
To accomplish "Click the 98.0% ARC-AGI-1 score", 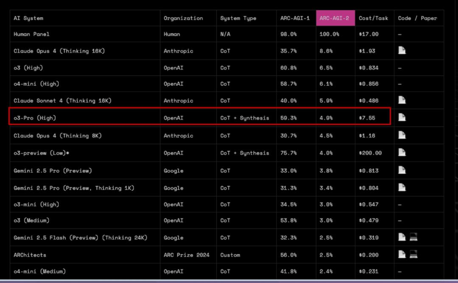I will [x=288, y=34].
